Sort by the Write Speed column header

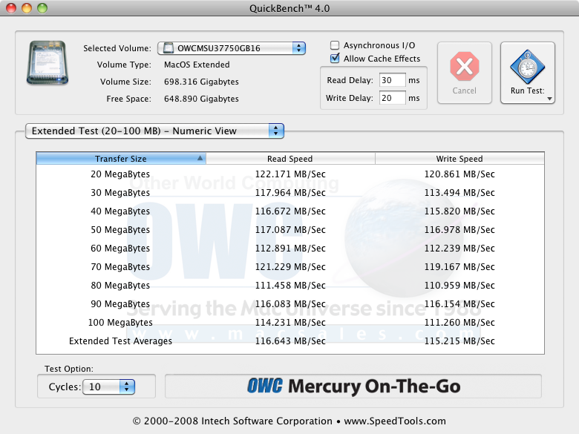click(459, 159)
